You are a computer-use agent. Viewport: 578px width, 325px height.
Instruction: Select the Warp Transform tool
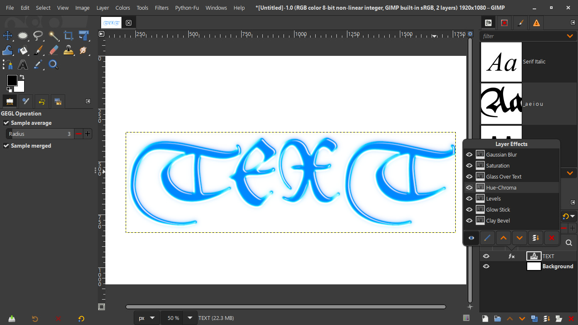(8, 50)
